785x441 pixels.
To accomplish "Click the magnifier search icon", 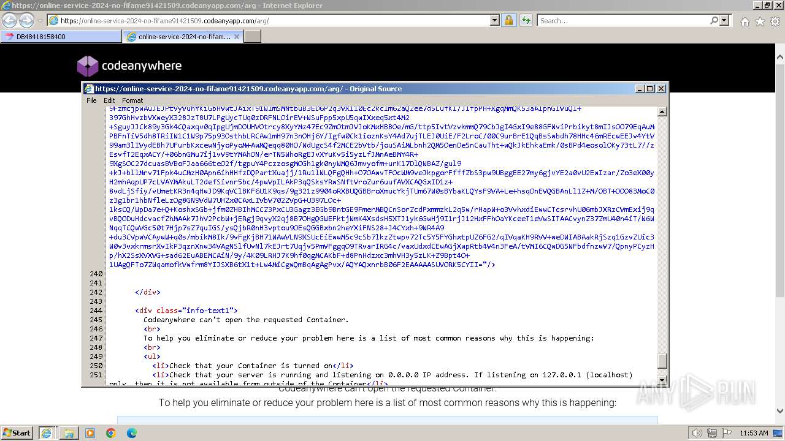I will pos(714,20).
